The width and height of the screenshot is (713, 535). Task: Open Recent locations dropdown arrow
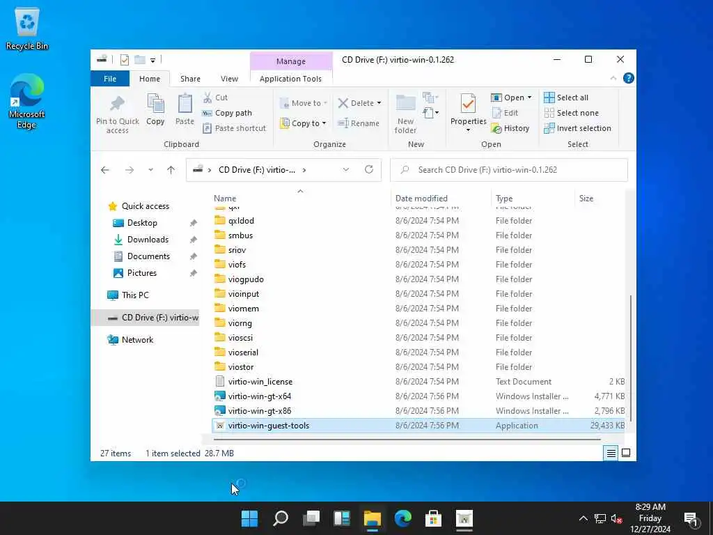150,170
